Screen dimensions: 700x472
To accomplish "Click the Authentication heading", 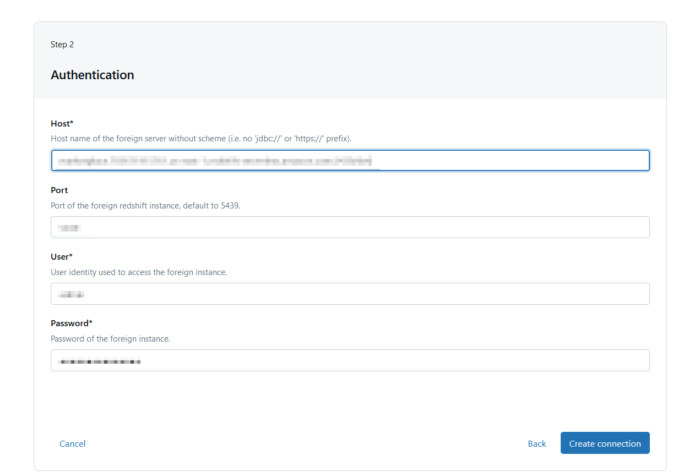I will pyautogui.click(x=93, y=75).
